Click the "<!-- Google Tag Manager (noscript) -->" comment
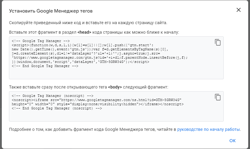Image resolution: width=250 pixels, height=149 pixels. point(53,96)
